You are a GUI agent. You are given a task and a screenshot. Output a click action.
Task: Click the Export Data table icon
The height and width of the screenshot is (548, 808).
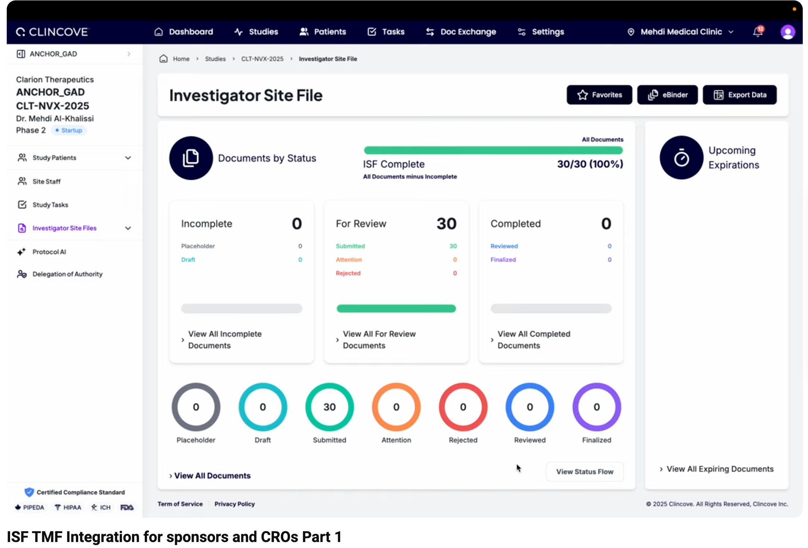pos(719,95)
